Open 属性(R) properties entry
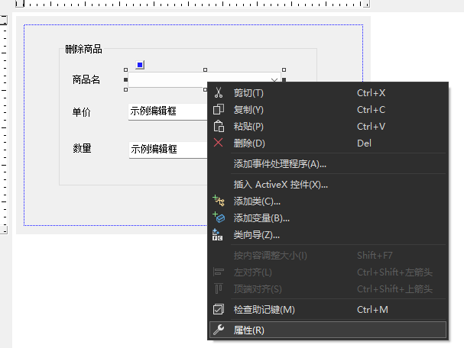 click(x=328, y=330)
